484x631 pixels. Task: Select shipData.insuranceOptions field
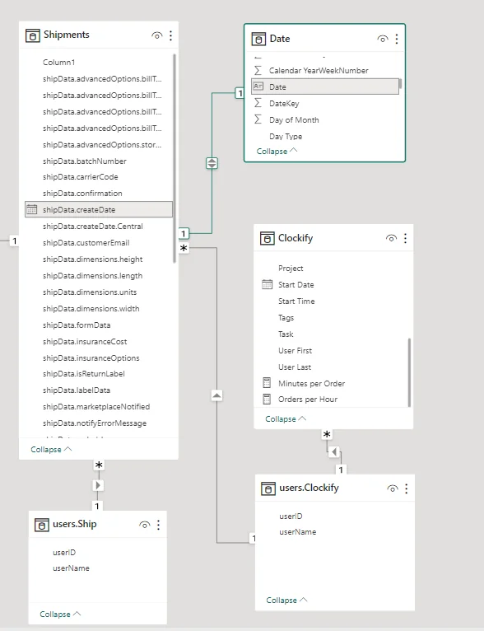91,358
